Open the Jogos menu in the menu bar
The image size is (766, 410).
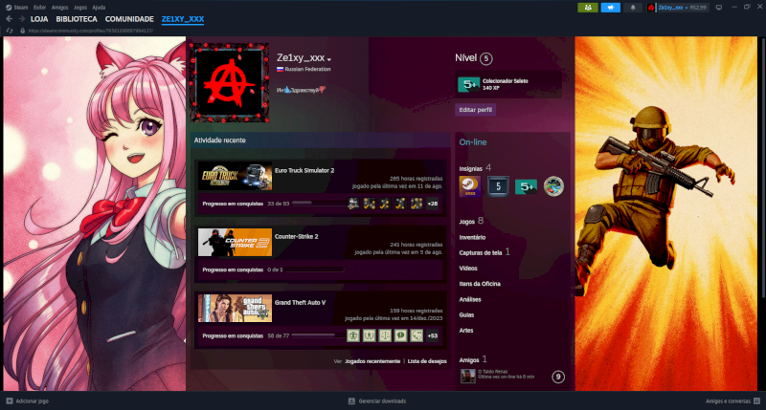coord(80,8)
